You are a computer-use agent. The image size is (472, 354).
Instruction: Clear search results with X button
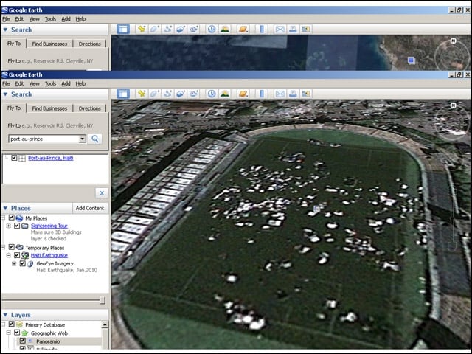[102, 193]
